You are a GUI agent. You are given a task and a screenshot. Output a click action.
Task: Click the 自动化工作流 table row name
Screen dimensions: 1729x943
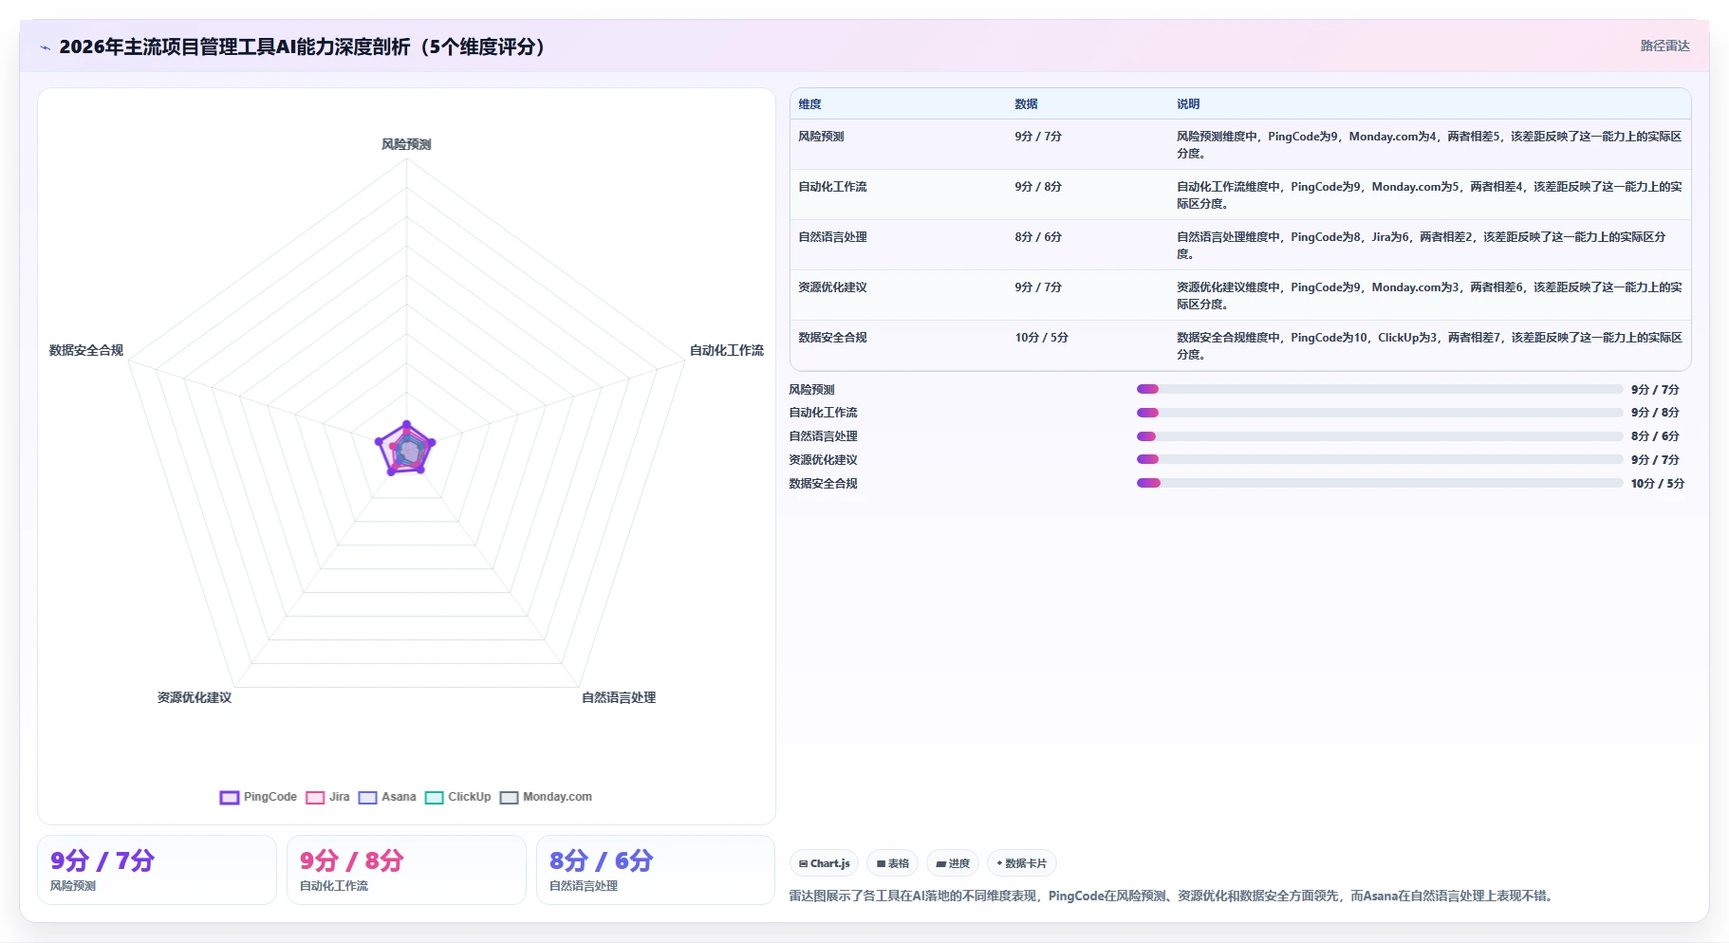tap(832, 187)
